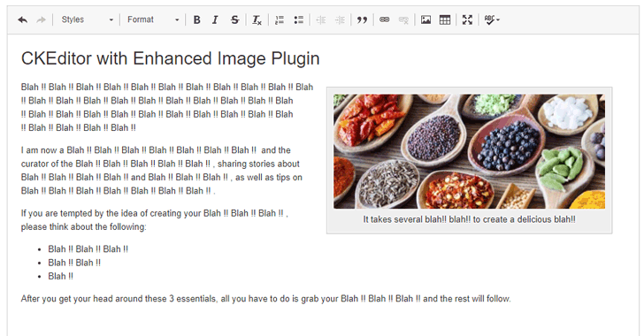The width and height of the screenshot is (644, 336).
Task: Click the Link icon
Action: [385, 19]
